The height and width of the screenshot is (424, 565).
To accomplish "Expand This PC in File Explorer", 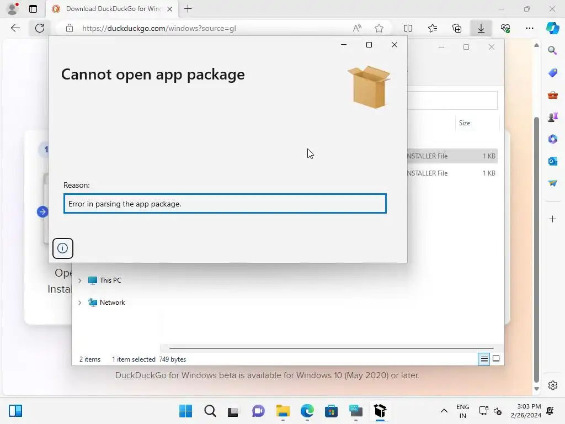I will (80, 280).
